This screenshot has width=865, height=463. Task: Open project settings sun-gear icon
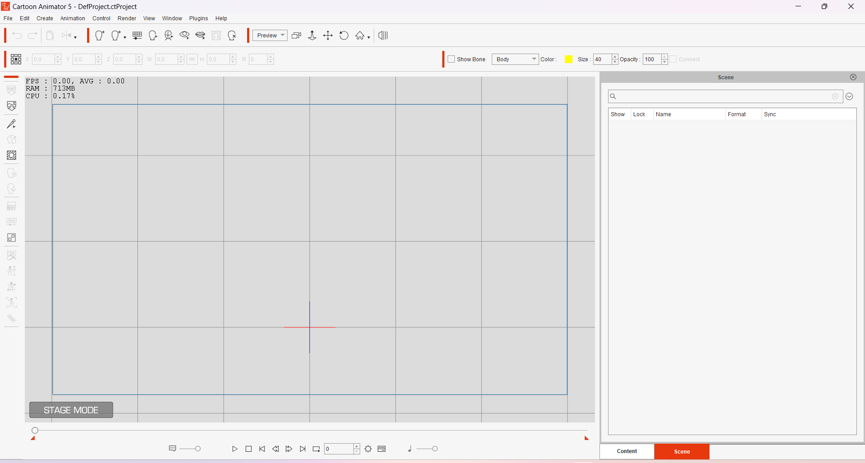pyautogui.click(x=368, y=449)
